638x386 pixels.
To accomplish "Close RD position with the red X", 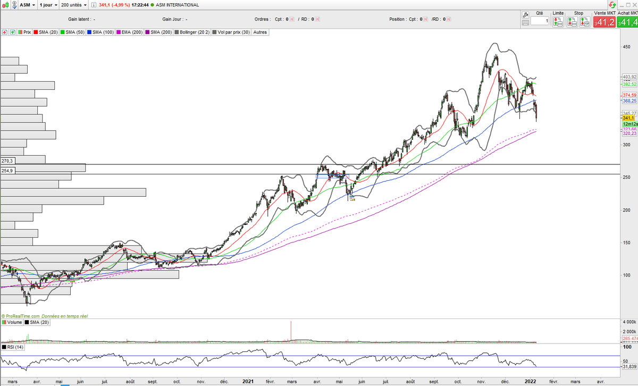I will coord(450,19).
